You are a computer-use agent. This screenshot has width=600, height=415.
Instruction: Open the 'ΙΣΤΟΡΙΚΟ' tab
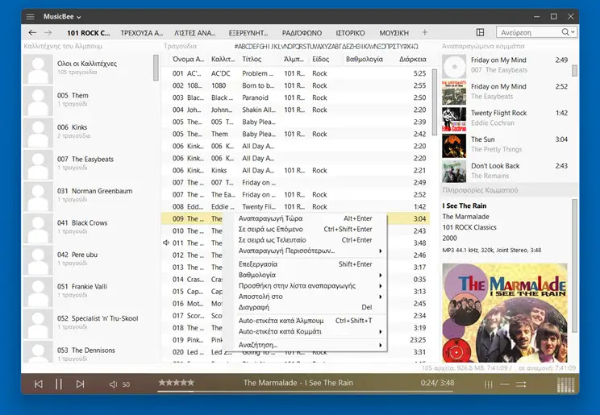(x=350, y=33)
